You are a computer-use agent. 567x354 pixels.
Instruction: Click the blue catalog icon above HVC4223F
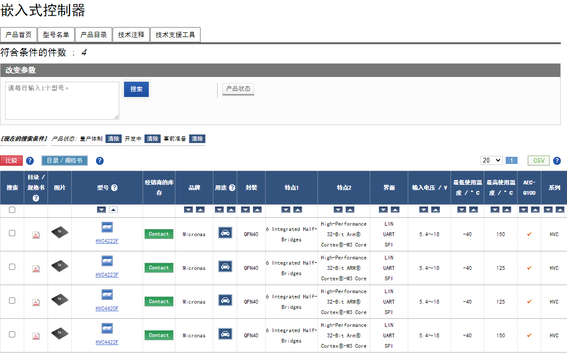107,261
